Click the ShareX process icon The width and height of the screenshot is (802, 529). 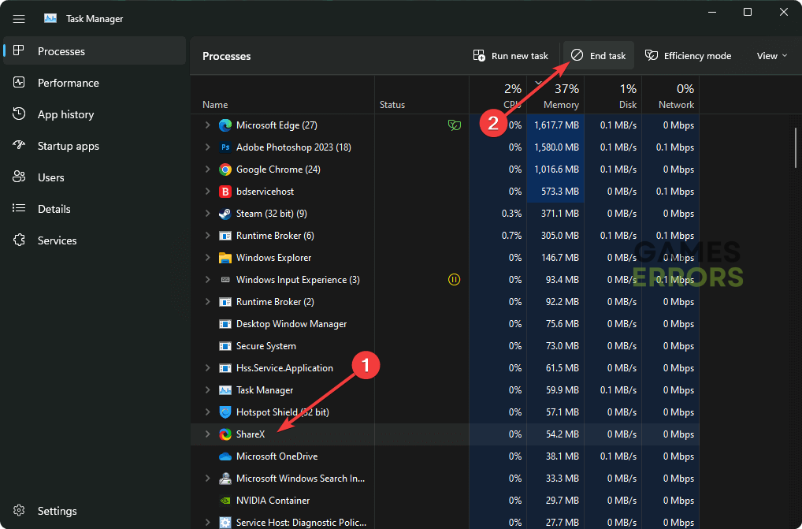225,434
